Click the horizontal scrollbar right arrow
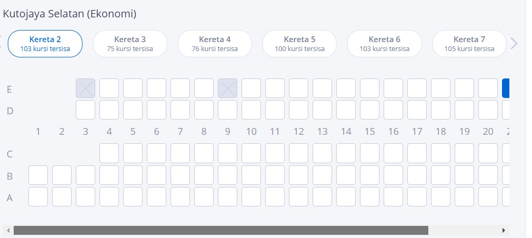532x238 pixels. click(504, 231)
